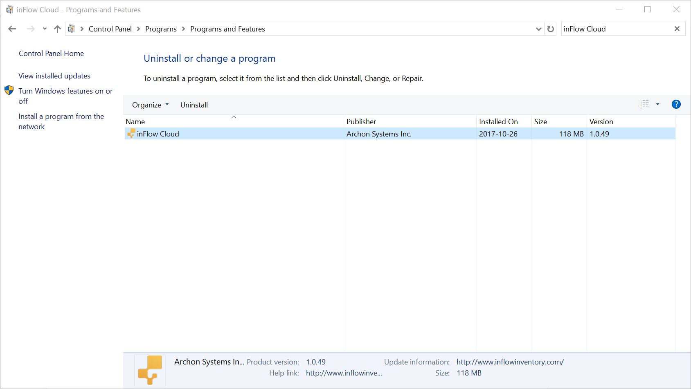The width and height of the screenshot is (691, 389).
Task: Sort by the Version column header
Action: [631, 121]
